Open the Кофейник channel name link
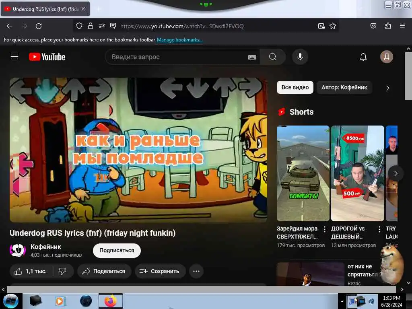The image size is (412, 309). (46, 247)
